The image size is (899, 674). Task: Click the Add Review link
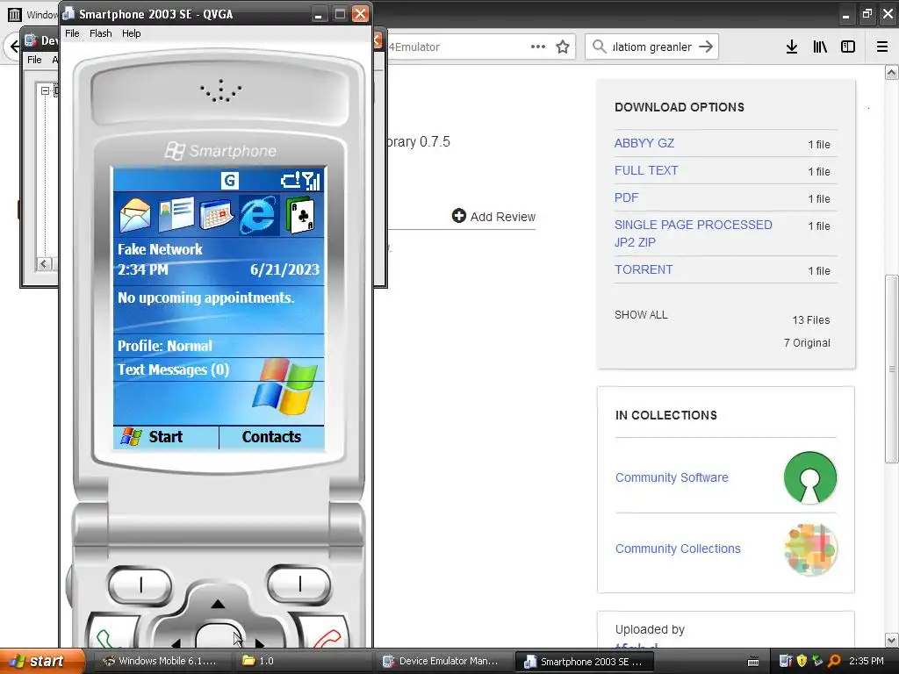click(493, 217)
